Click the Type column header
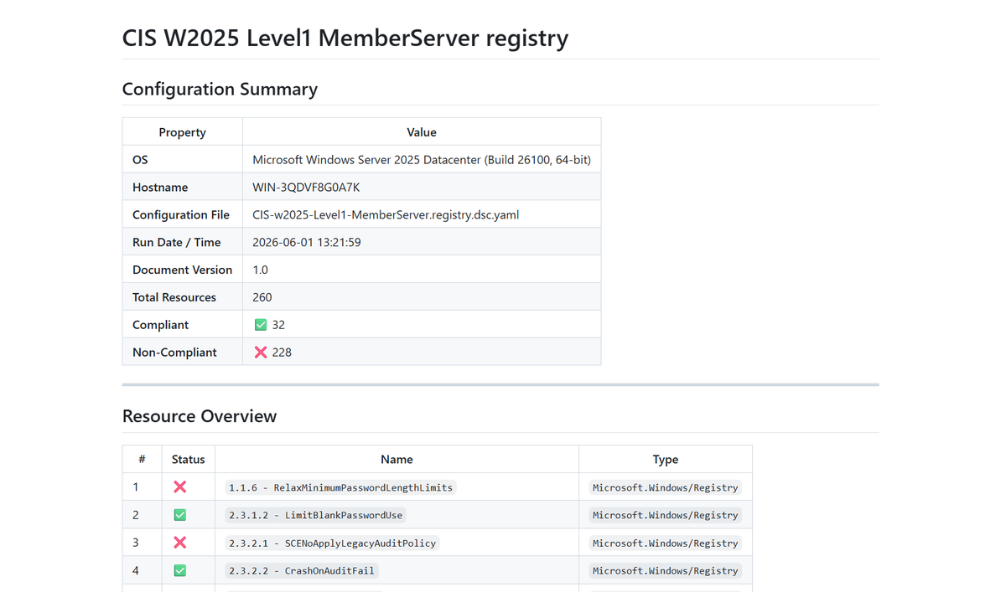Viewport: 1006px width, 592px height. (666, 459)
